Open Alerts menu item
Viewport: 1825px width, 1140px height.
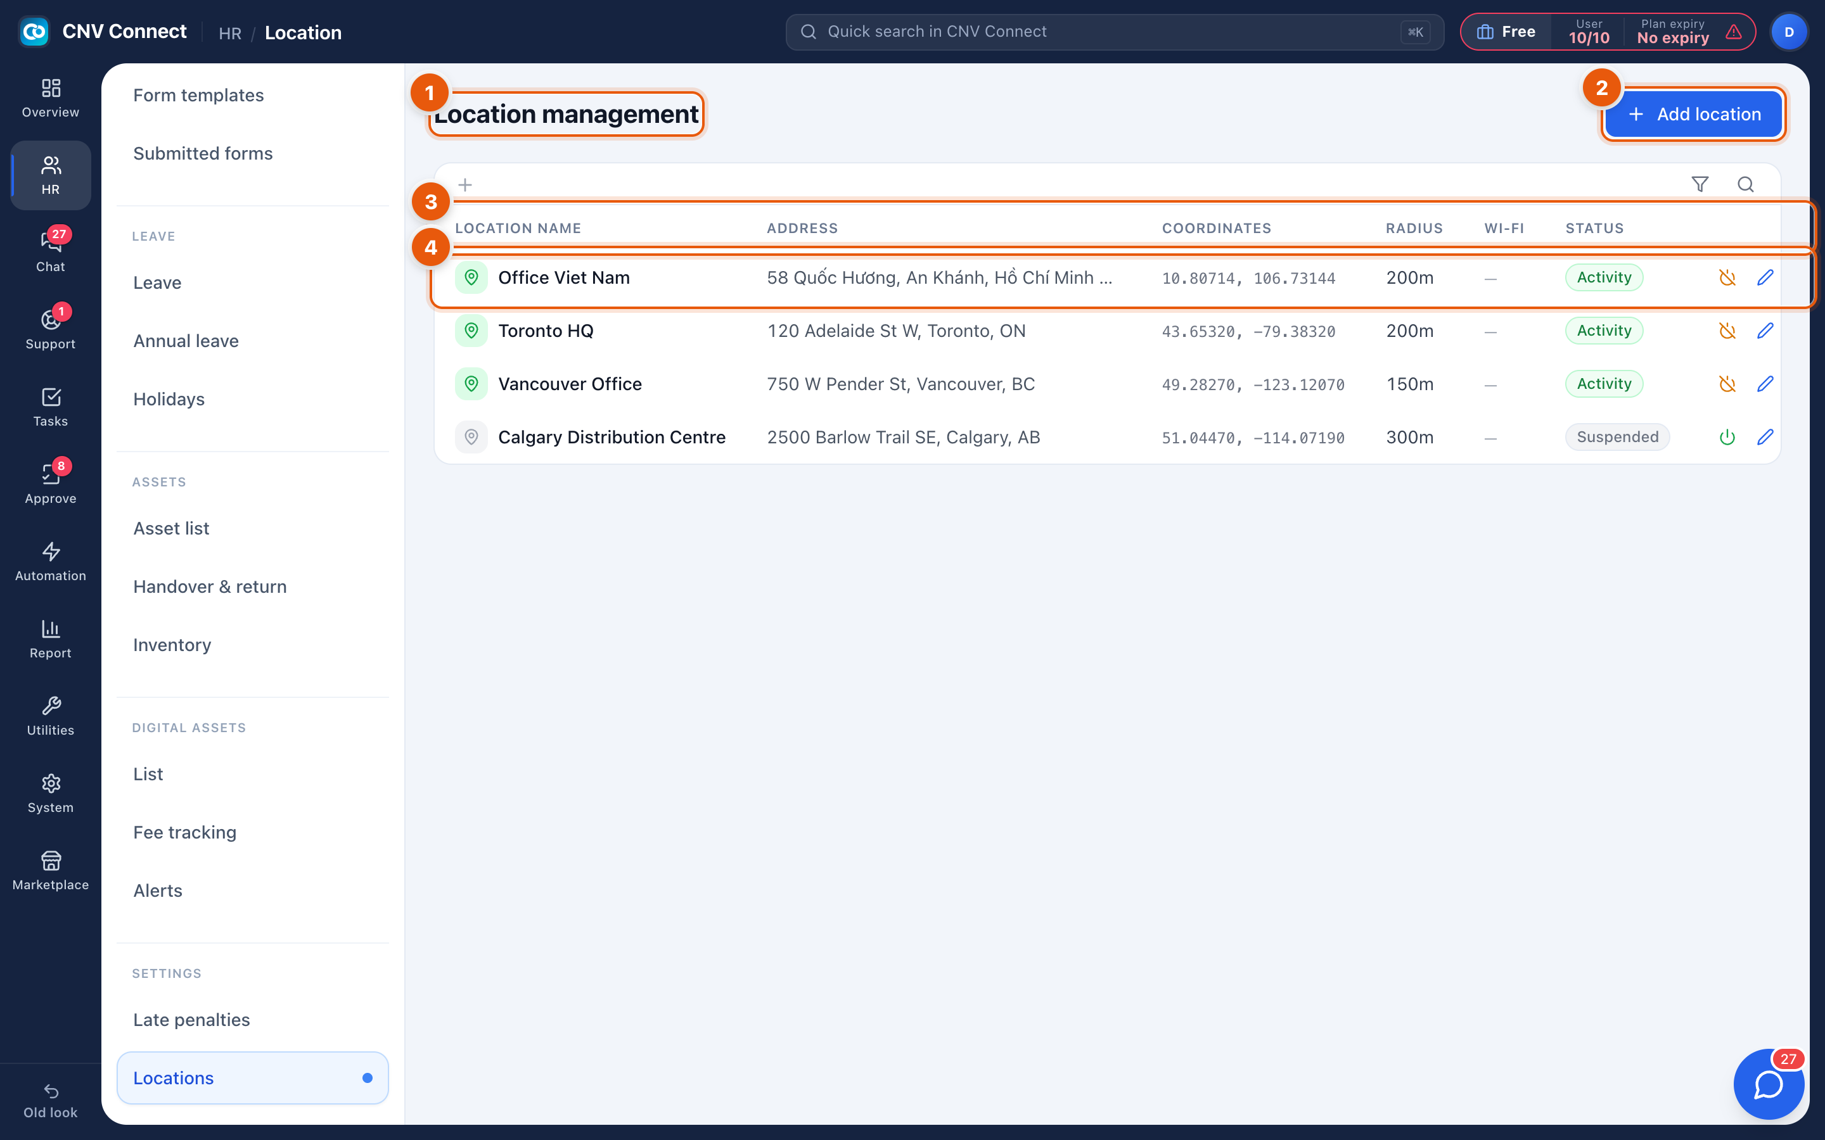(253, 890)
